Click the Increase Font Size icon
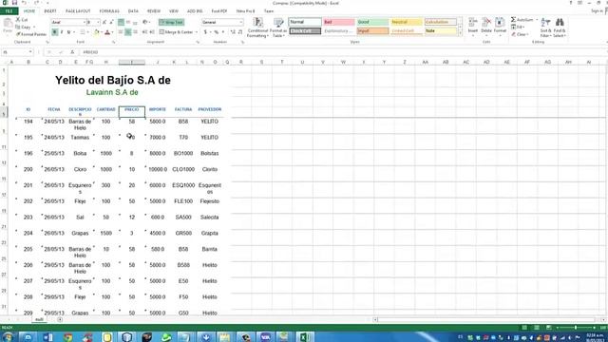This screenshot has width=608, height=342. click(x=104, y=23)
